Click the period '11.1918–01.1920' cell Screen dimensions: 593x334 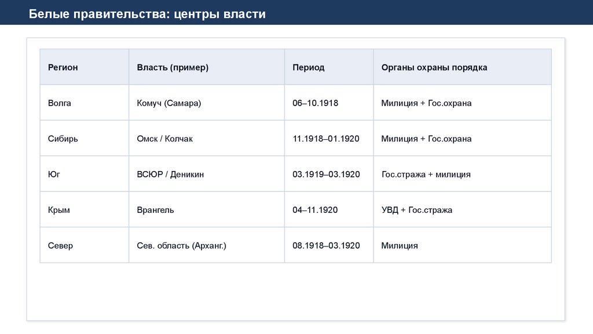[x=326, y=139]
